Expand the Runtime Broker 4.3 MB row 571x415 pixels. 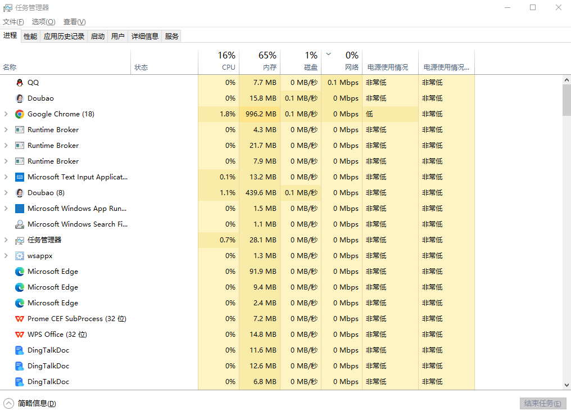point(6,130)
